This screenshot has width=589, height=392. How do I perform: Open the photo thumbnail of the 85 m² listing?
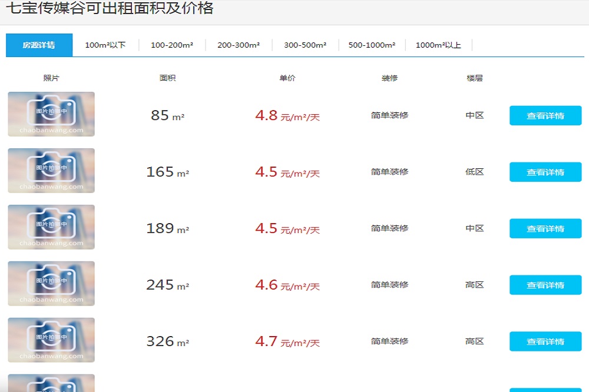[x=51, y=114]
